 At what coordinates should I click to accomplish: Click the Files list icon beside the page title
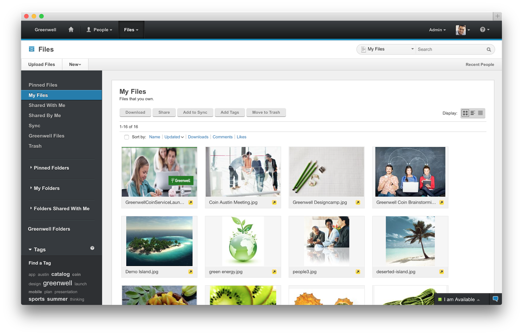coord(32,49)
